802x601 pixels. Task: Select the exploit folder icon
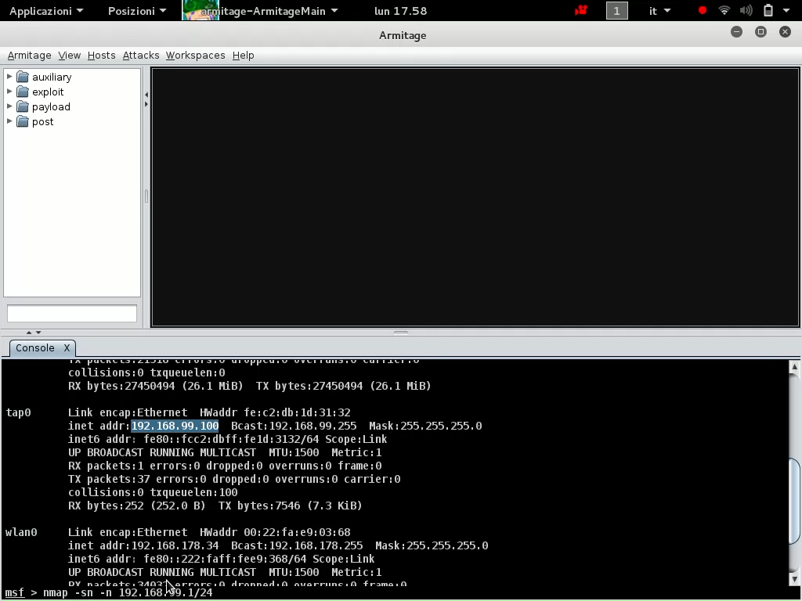pos(23,92)
